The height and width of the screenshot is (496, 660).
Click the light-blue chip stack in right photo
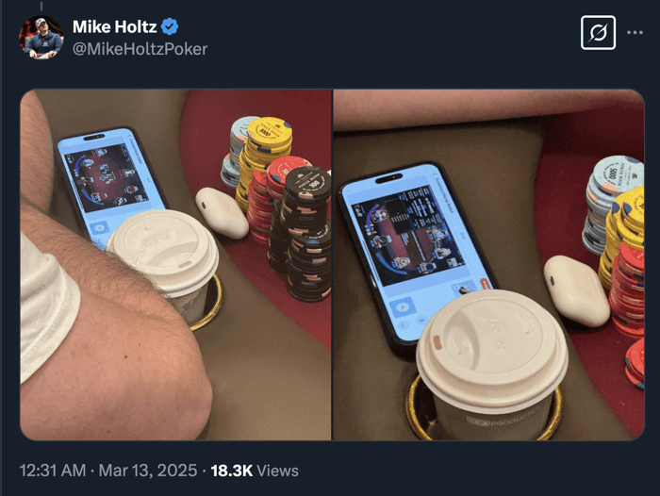coord(611,202)
